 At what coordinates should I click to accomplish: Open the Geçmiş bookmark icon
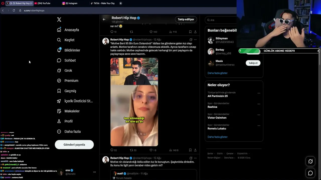click(x=59, y=91)
